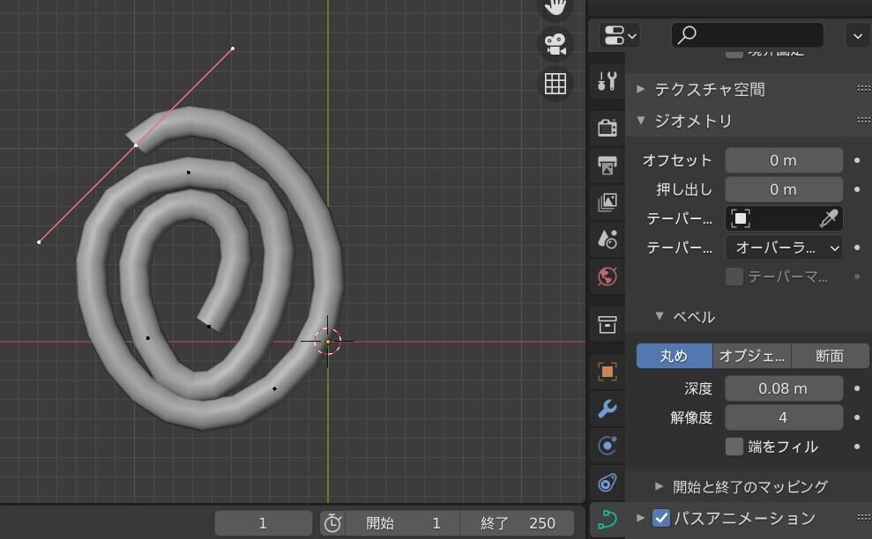The width and height of the screenshot is (872, 539).
Task: Collapse the ジオメトリ panel
Action: coord(641,120)
